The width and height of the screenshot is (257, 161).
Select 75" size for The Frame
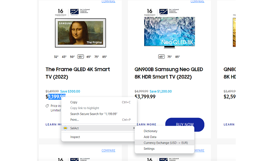[96, 57]
